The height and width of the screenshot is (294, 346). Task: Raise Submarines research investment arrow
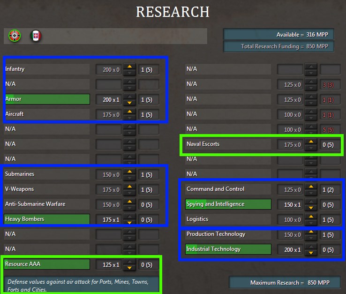[x=129, y=172]
